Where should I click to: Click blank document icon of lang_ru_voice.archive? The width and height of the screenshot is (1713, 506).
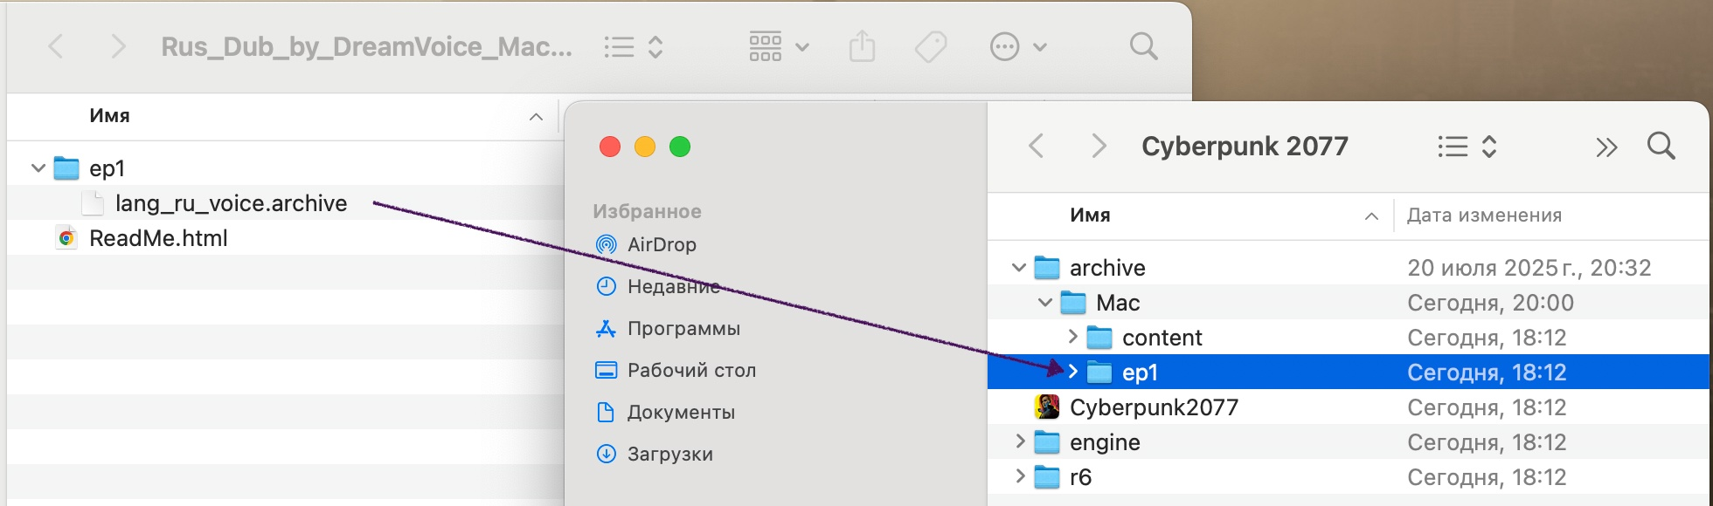(93, 203)
